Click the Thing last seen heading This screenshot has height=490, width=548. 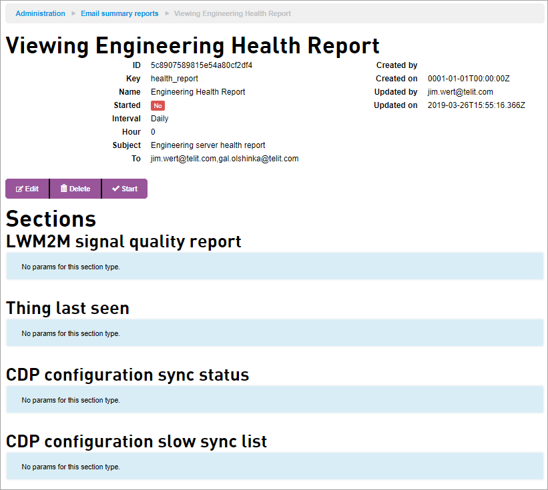68,309
